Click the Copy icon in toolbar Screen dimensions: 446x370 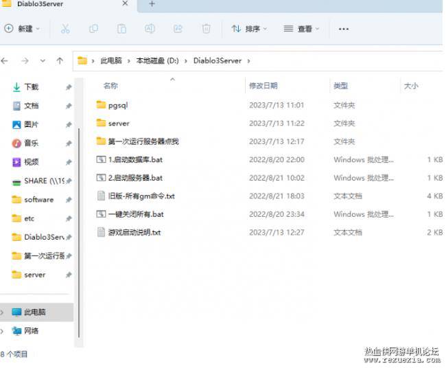click(x=93, y=29)
